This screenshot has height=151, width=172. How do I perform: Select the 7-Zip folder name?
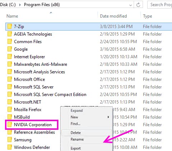click(19, 27)
